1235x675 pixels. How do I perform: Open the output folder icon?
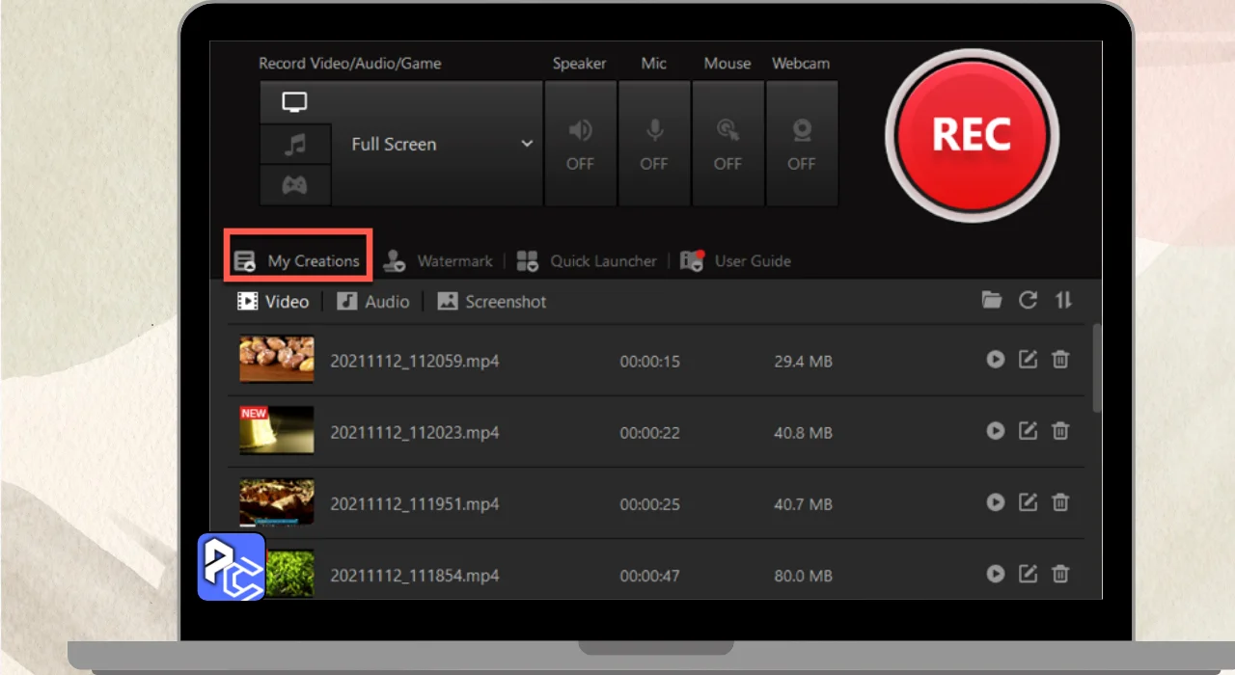click(x=992, y=300)
